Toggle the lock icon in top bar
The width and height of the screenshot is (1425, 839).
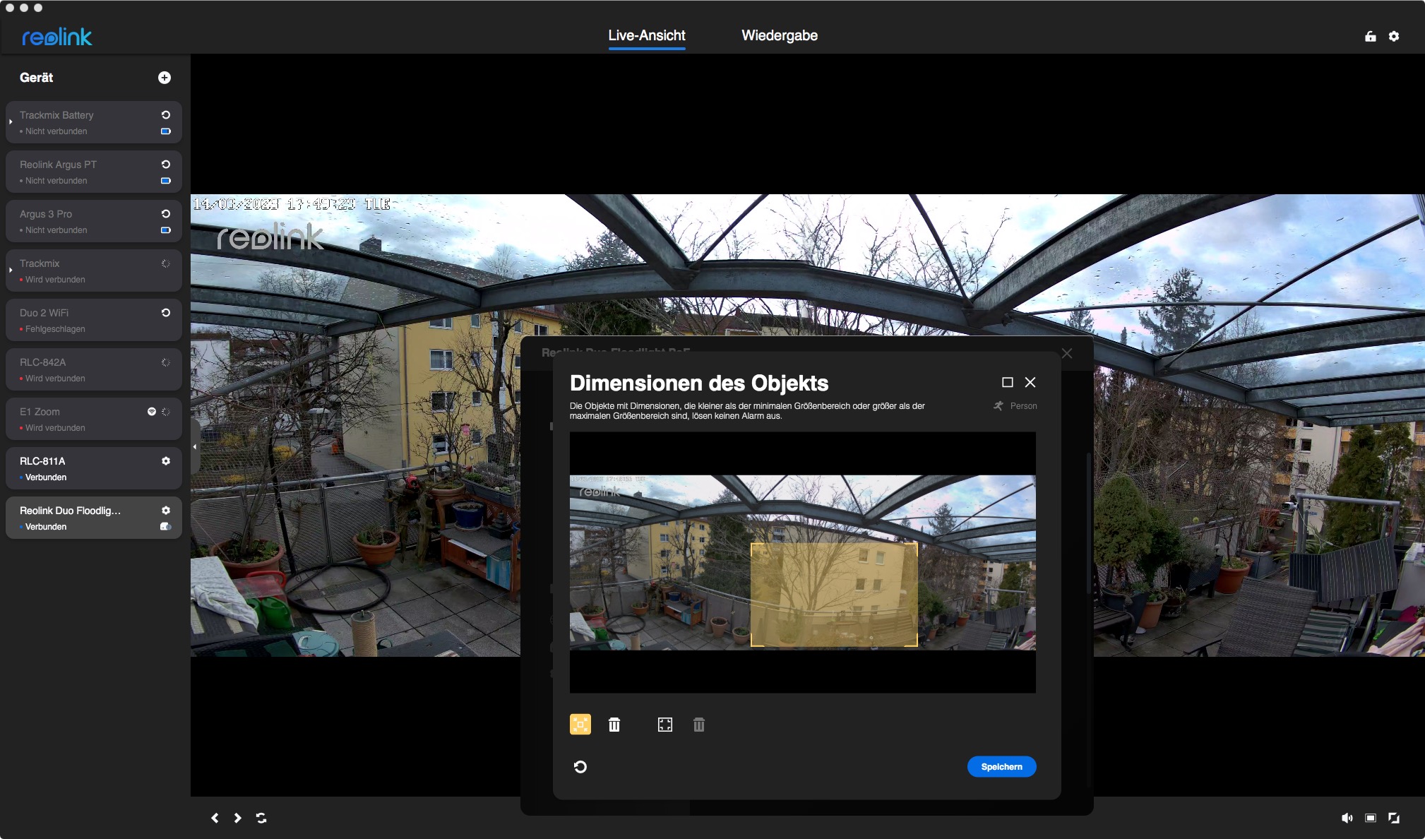[1370, 36]
